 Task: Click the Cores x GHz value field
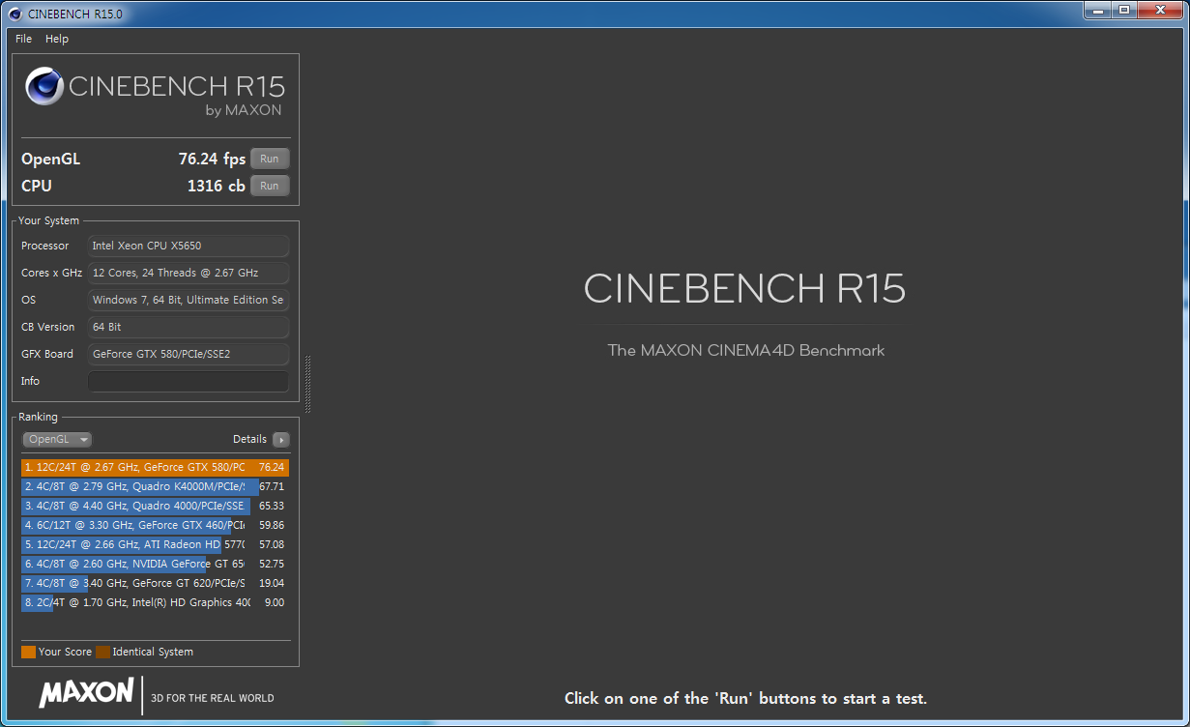click(189, 273)
